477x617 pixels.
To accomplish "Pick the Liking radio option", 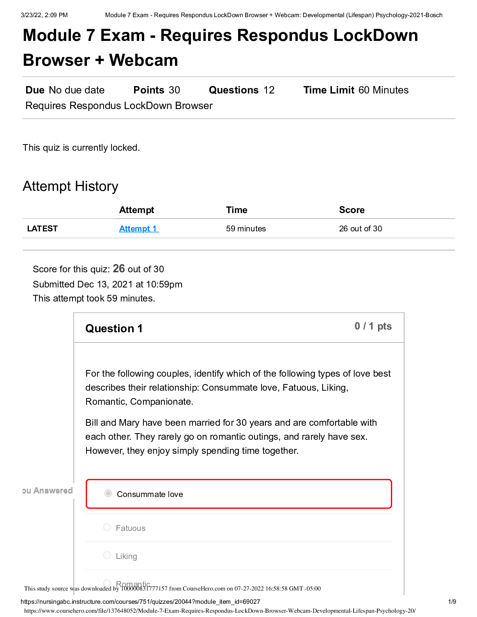I will [107, 555].
